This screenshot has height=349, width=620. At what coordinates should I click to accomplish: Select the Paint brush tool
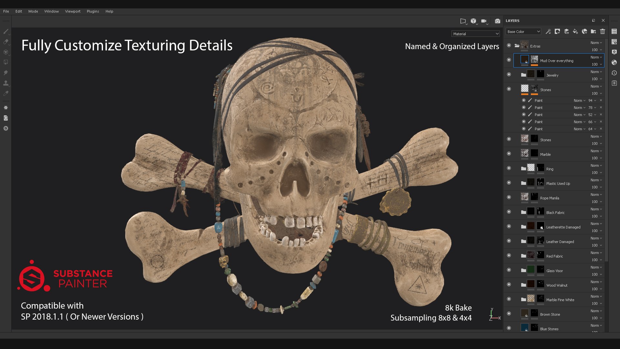(6, 31)
